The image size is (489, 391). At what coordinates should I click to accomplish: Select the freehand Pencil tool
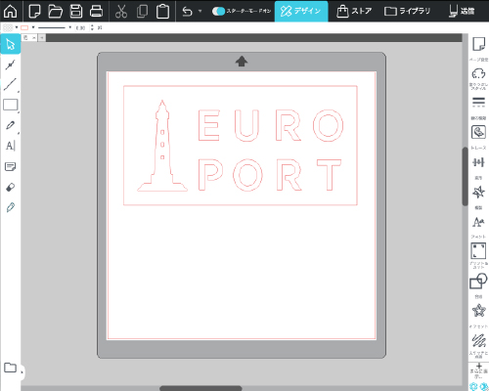tap(10, 125)
